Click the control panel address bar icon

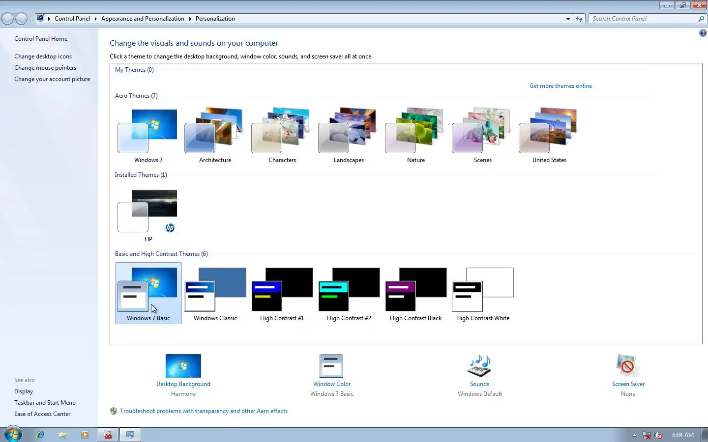point(40,19)
